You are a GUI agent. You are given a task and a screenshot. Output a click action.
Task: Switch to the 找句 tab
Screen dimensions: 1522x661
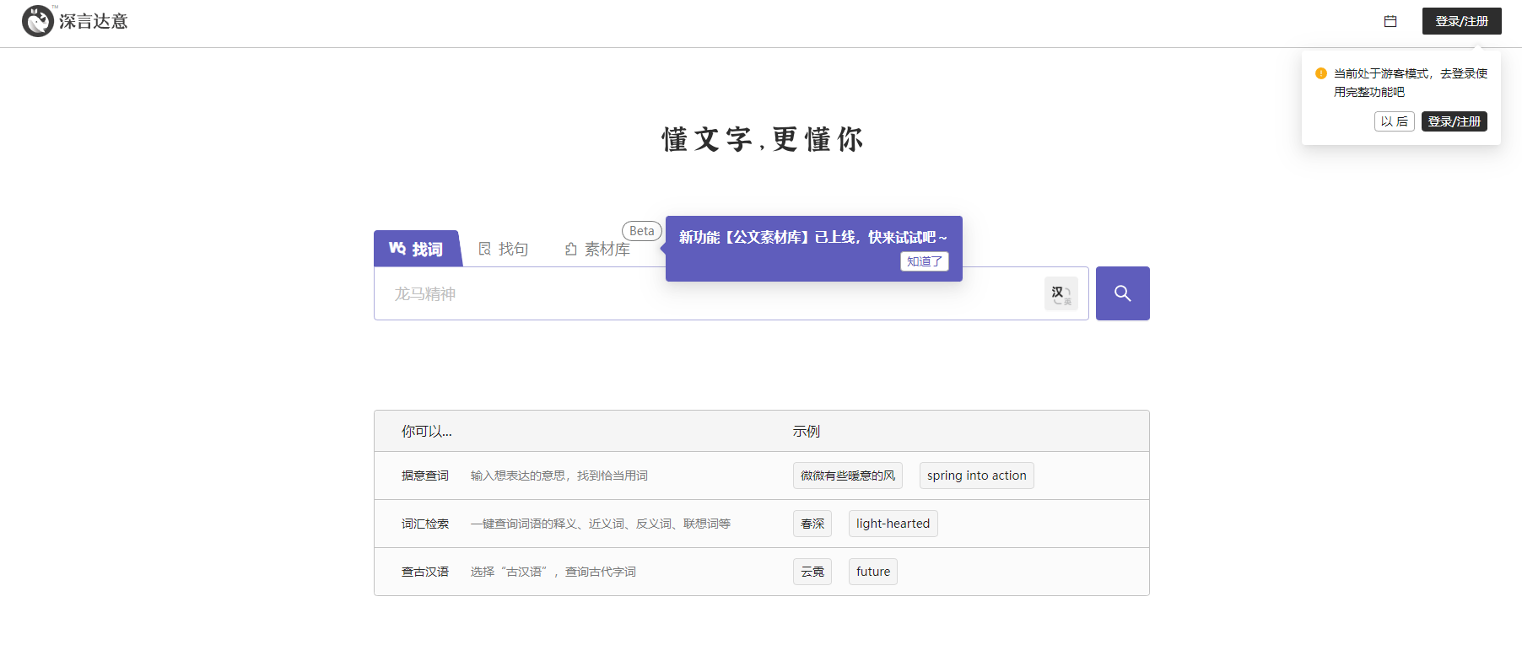pyautogui.click(x=504, y=249)
